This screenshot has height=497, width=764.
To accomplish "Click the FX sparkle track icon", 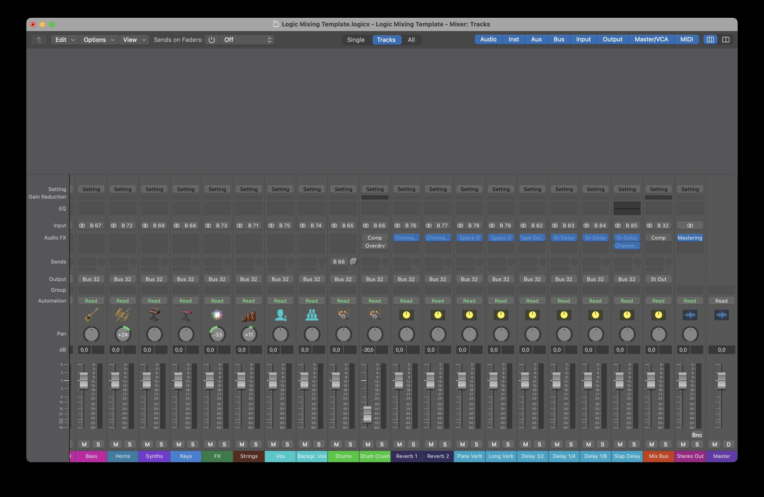I will point(217,315).
